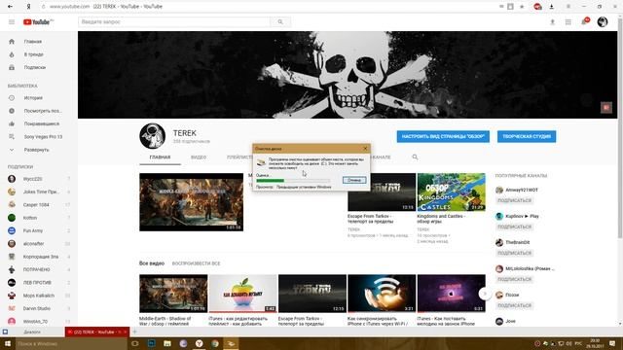Click the Yandex Я button

28,7
